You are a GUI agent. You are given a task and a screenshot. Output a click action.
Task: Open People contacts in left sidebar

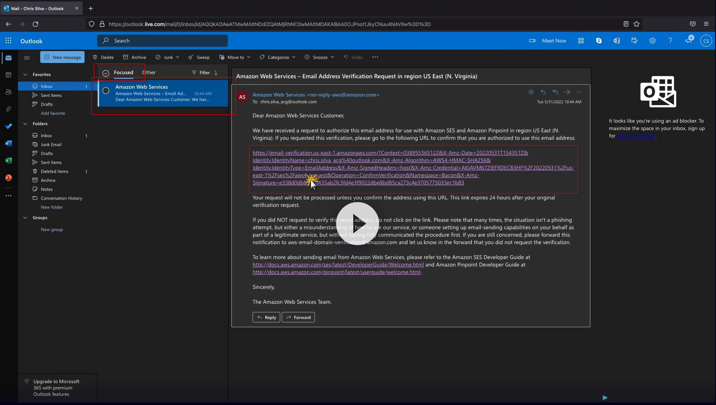pyautogui.click(x=8, y=92)
